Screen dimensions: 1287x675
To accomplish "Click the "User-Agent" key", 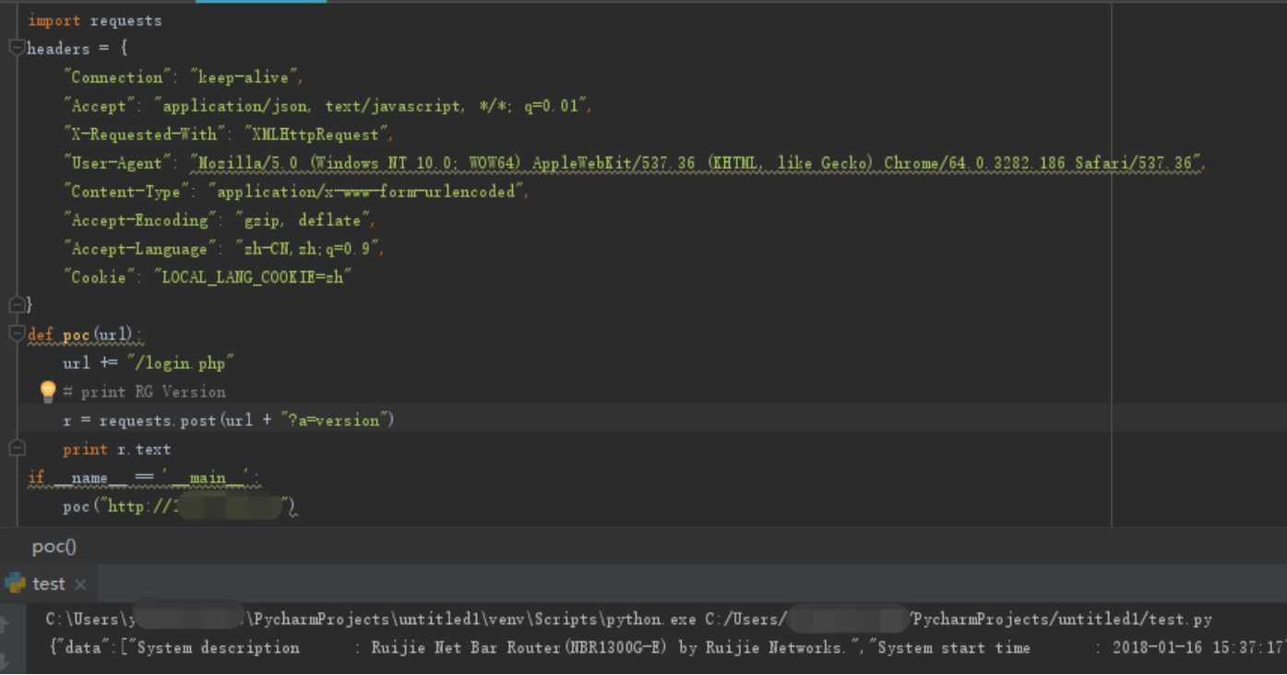I will (x=116, y=163).
